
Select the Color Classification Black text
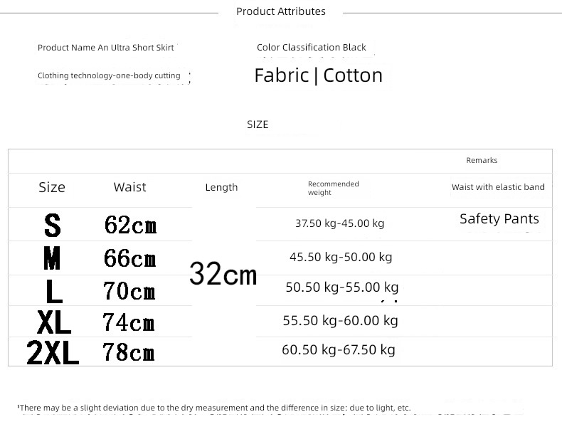[312, 48]
